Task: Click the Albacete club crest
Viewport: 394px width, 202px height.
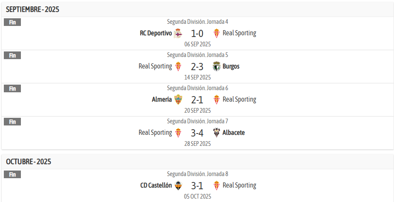Action: click(x=217, y=133)
